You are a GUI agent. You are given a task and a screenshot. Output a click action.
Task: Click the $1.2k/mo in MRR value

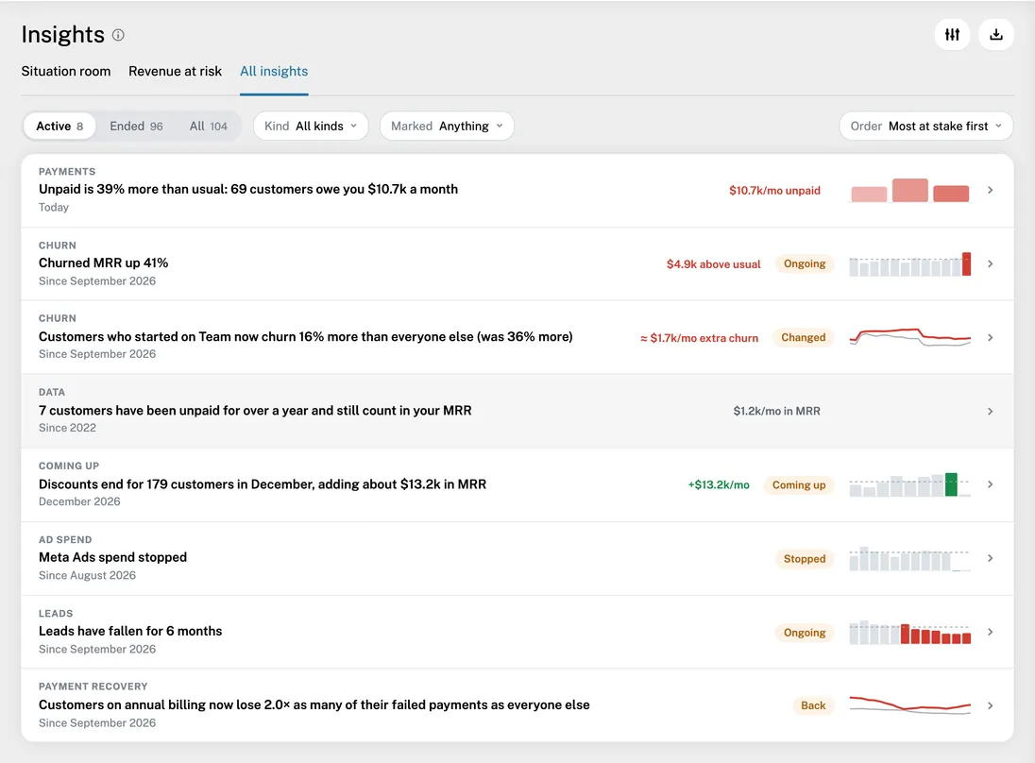tap(776, 411)
